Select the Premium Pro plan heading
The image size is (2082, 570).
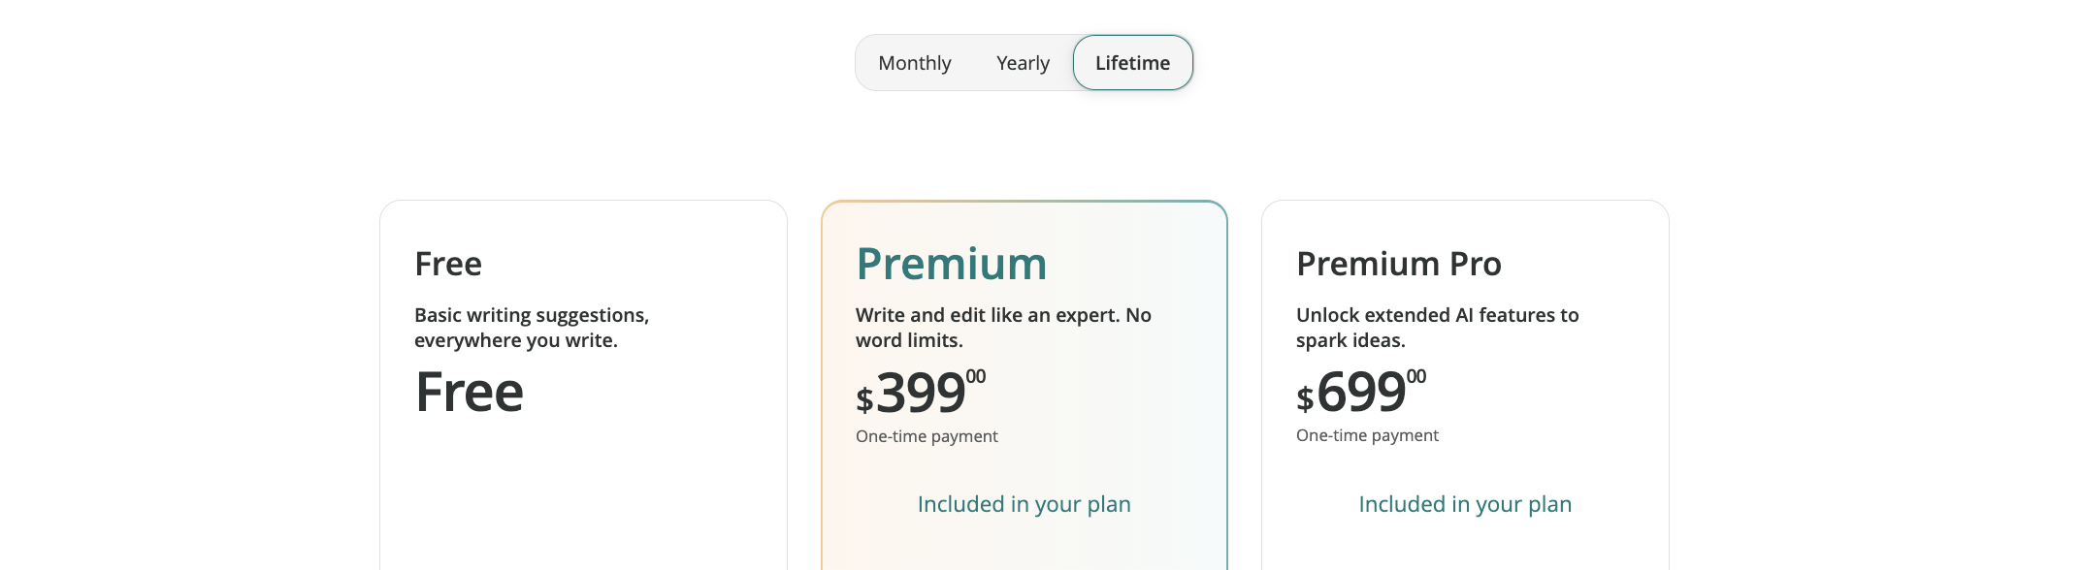[x=1398, y=264]
